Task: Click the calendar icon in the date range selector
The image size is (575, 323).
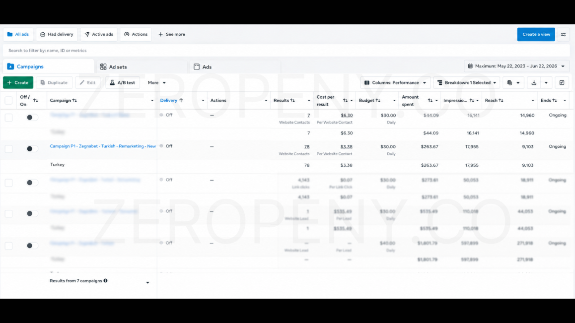Action: tap(471, 66)
